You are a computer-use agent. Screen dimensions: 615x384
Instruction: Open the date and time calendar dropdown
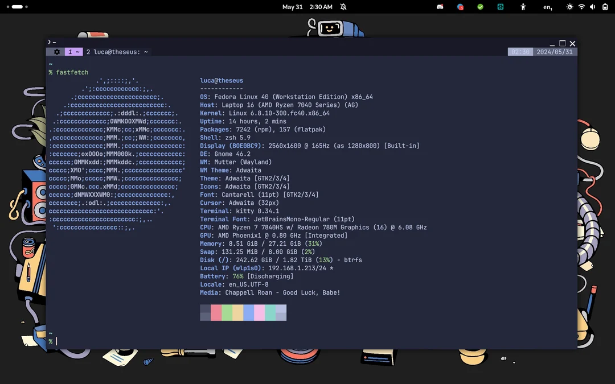coord(307,7)
